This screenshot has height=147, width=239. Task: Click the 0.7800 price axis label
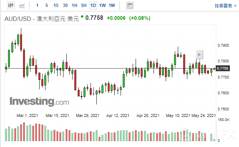click(x=223, y=61)
